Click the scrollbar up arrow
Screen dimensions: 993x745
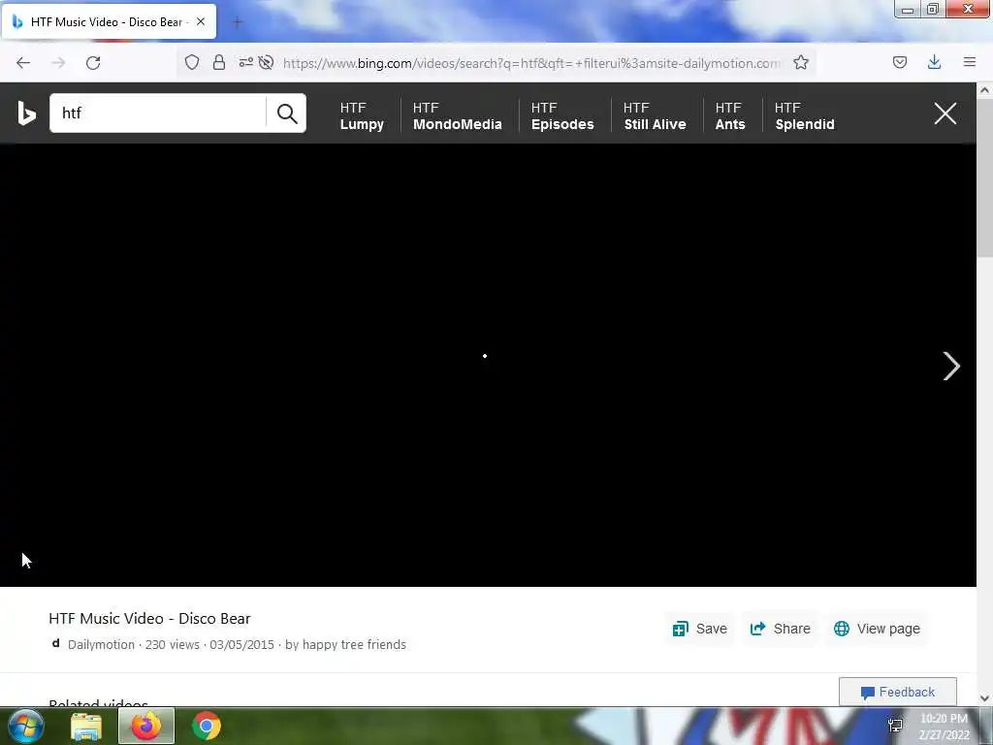(984, 90)
